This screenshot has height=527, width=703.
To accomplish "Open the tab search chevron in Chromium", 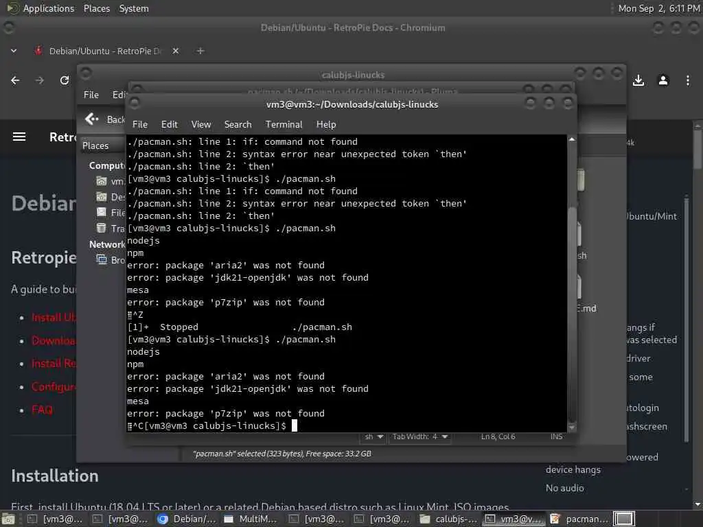I will (x=14, y=51).
